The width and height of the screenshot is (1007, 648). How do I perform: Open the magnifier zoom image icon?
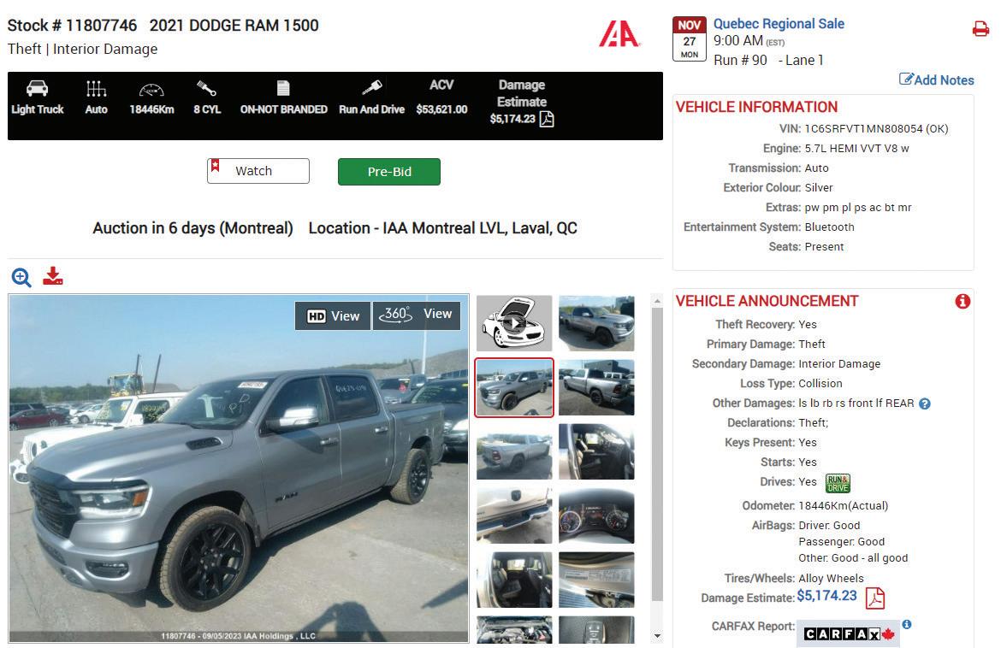[x=21, y=277]
